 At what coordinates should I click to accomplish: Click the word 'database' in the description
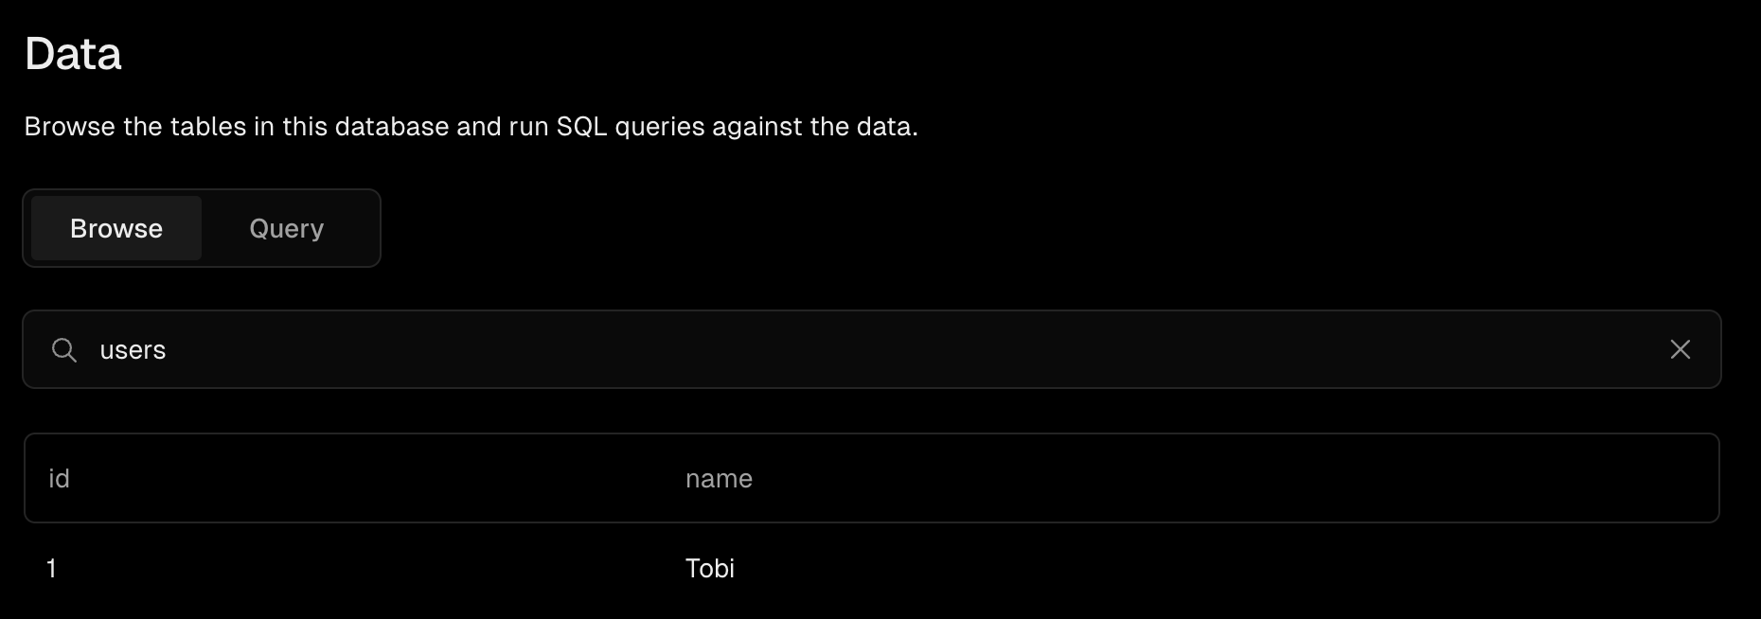392,127
